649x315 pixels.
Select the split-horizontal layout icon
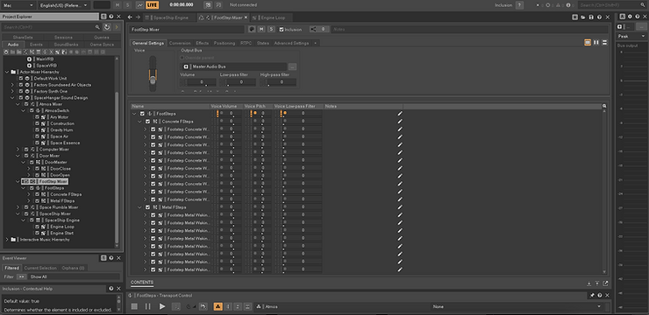[x=605, y=43]
